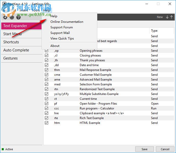Uncheck the ct Current time checkbox
176x153 pixels.
point(46,99)
